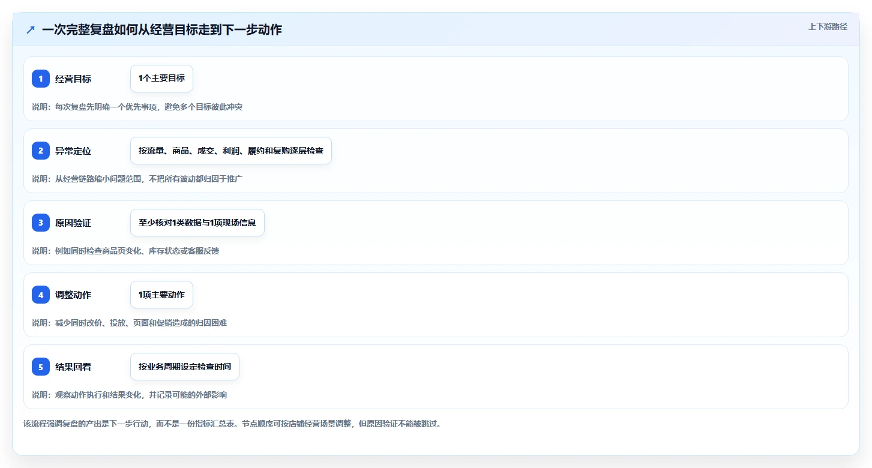Screen dimensions: 872x468
Task: Click step number badge 4
Action: coord(41,295)
